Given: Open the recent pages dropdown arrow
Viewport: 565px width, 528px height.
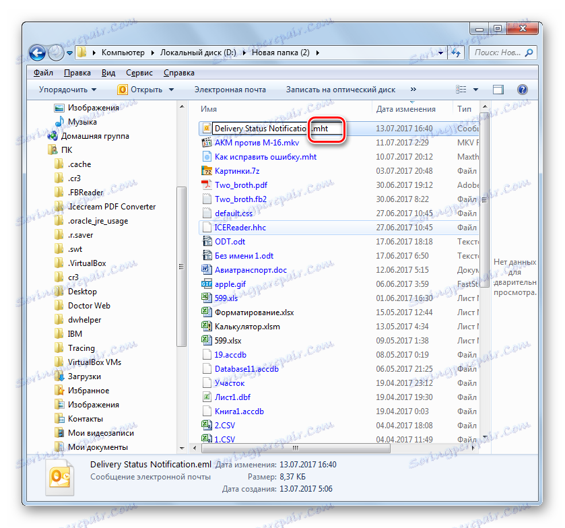Looking at the screenshot, I should point(69,53).
